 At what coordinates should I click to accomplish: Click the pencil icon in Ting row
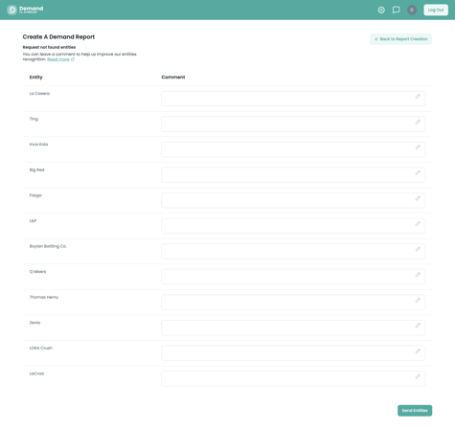click(x=418, y=122)
